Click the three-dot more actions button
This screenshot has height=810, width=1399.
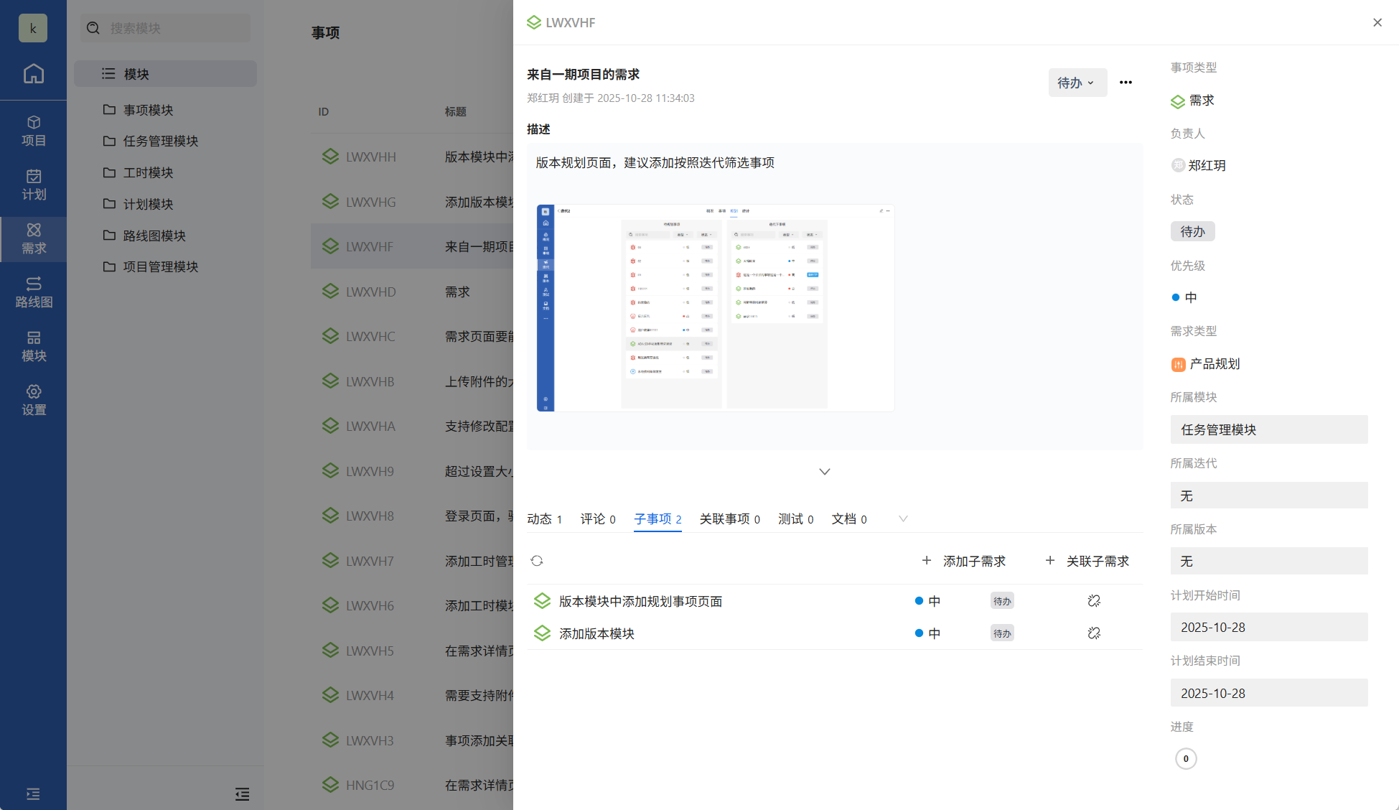pyautogui.click(x=1126, y=83)
